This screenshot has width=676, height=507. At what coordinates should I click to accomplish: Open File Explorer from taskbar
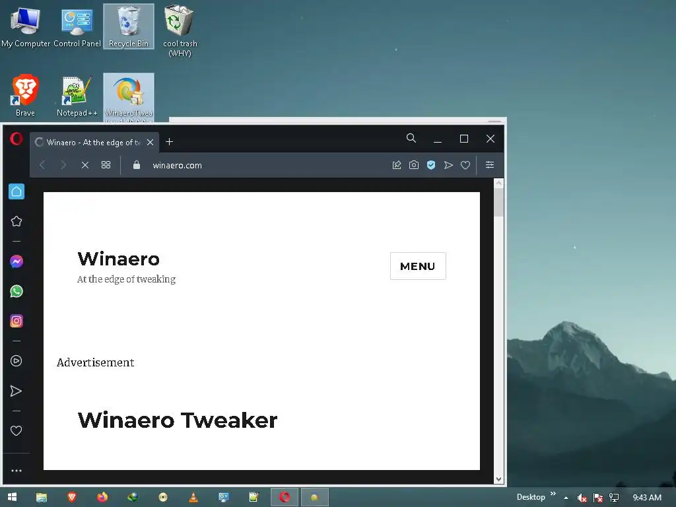click(42, 497)
